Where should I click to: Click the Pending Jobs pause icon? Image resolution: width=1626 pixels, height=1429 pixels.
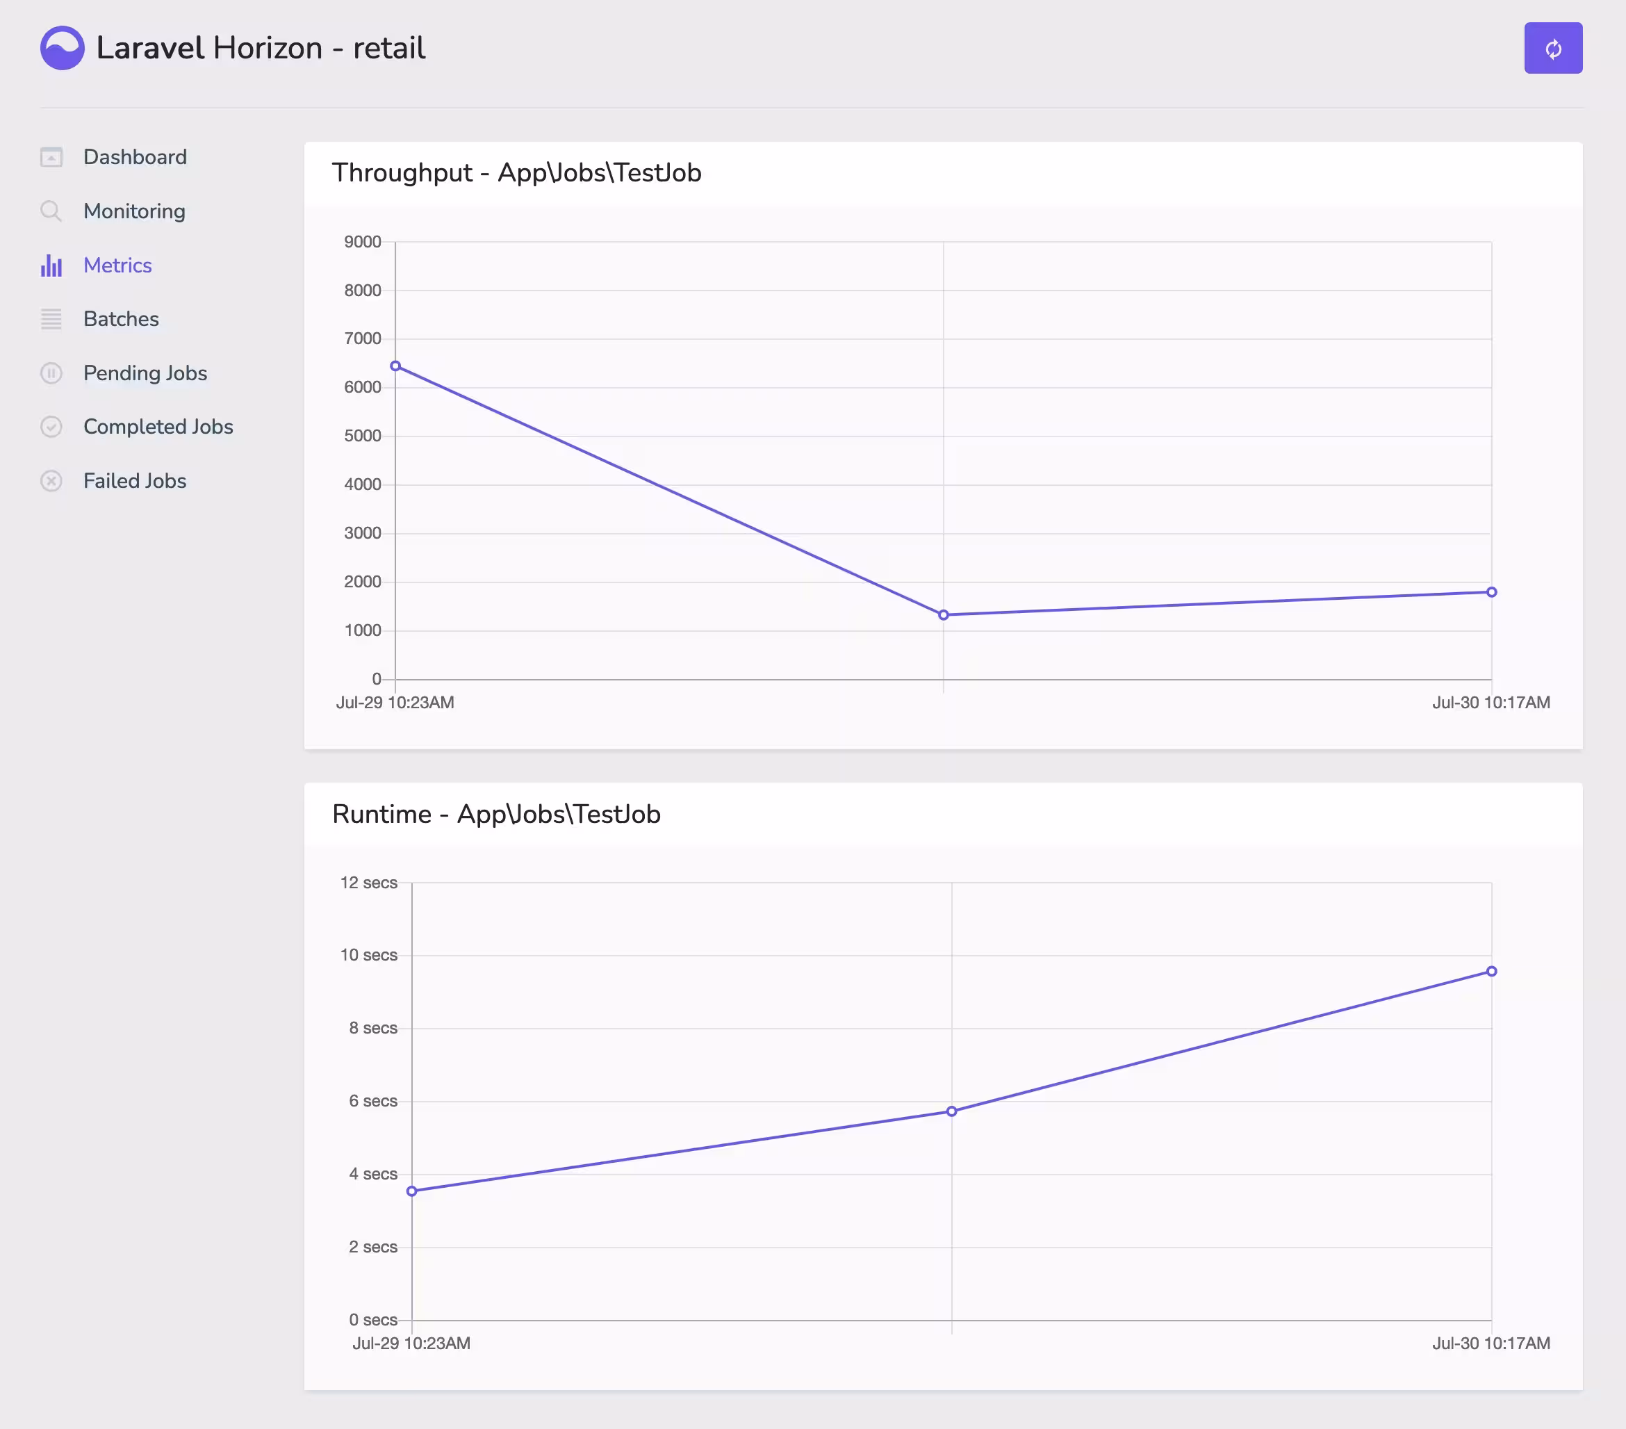(51, 373)
